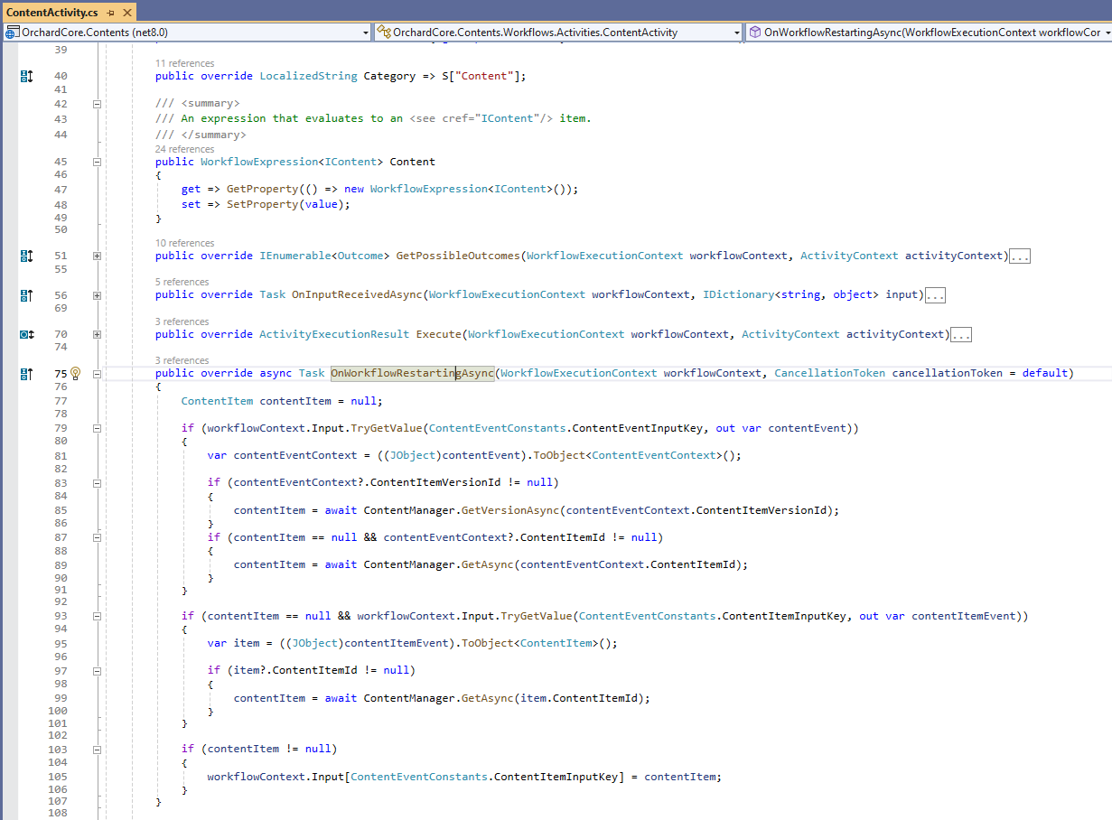Click ContentItemInputKey on line 105
Viewport: 1112px width, 820px height.
pyautogui.click(x=556, y=778)
